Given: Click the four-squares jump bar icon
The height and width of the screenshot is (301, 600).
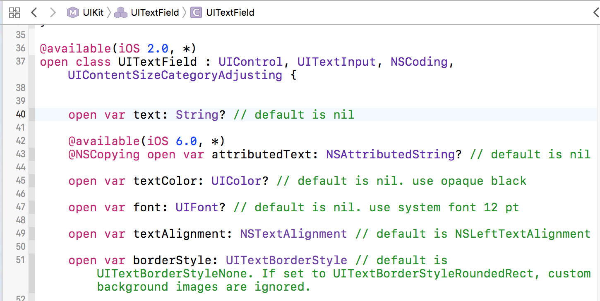Looking at the screenshot, I should (x=14, y=12).
